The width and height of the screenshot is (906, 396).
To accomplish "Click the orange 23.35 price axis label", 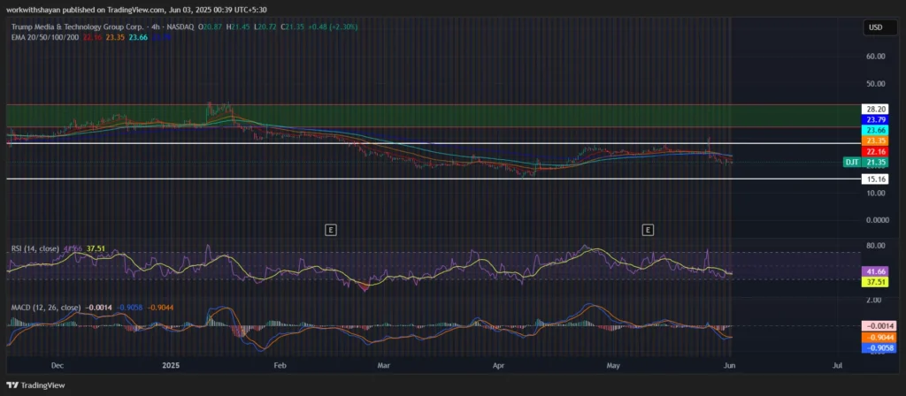I will (x=875, y=141).
